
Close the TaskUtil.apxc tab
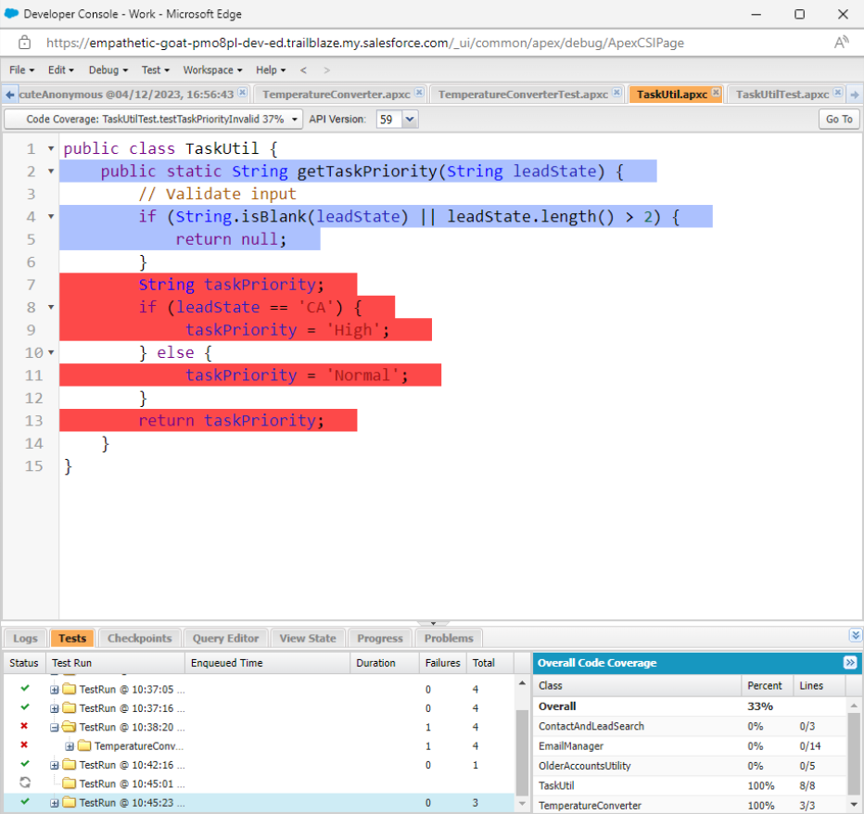[x=716, y=93]
